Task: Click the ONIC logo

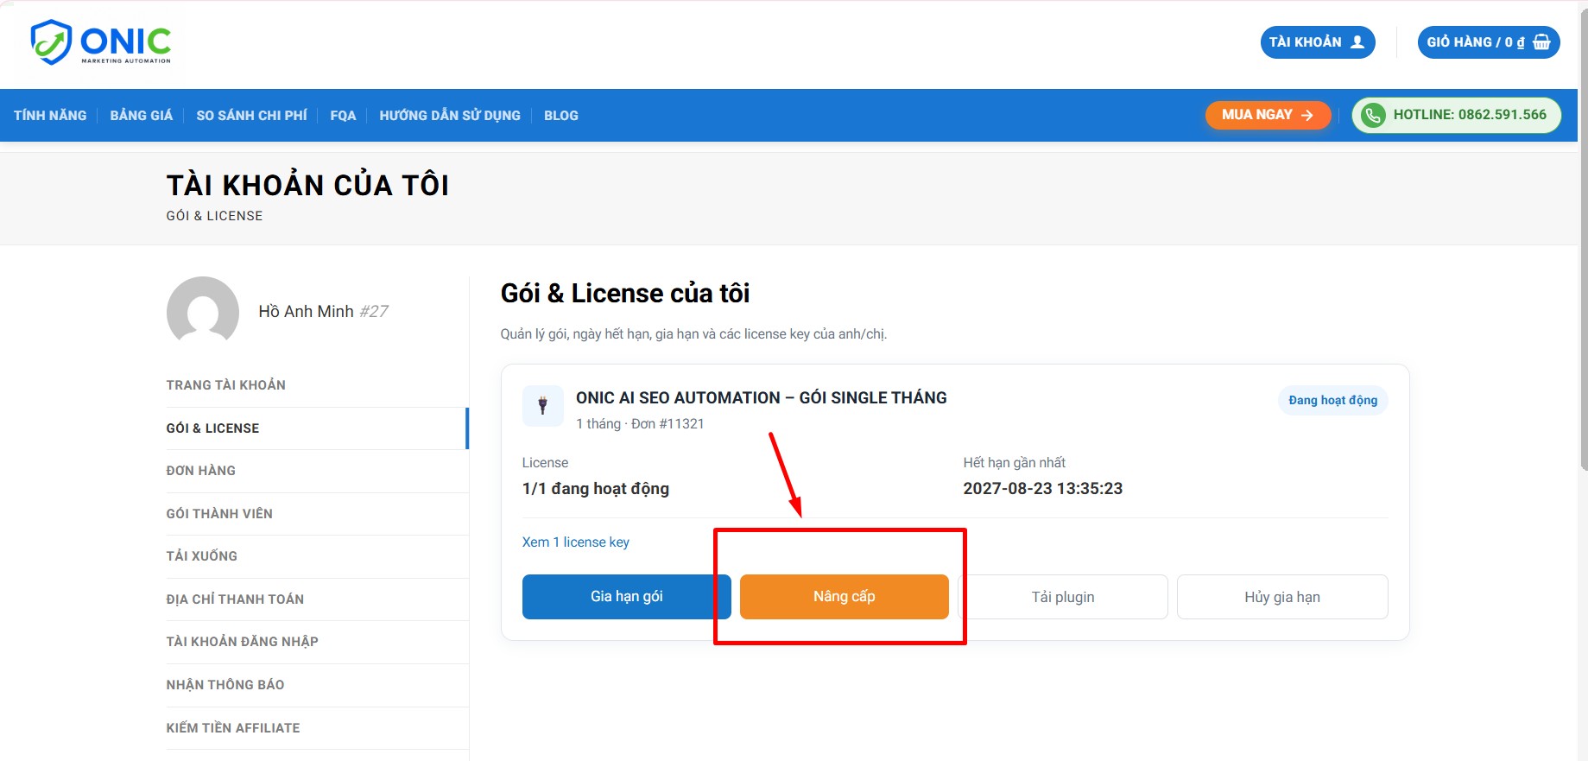Action: click(x=101, y=42)
